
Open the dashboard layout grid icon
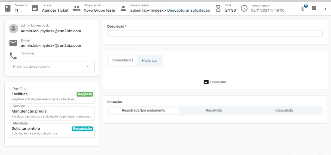(314, 8)
